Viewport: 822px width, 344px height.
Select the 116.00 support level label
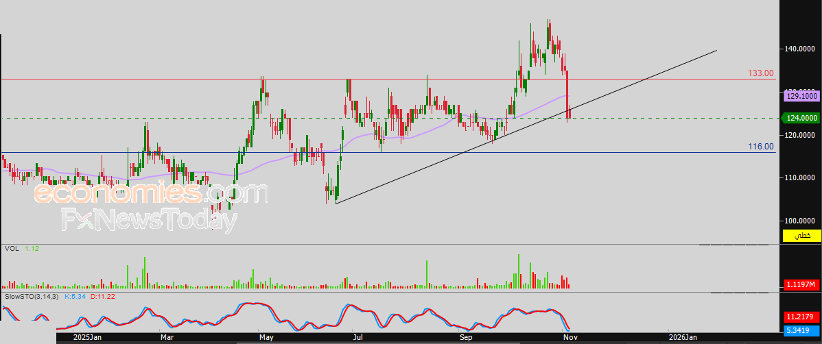pyautogui.click(x=761, y=147)
